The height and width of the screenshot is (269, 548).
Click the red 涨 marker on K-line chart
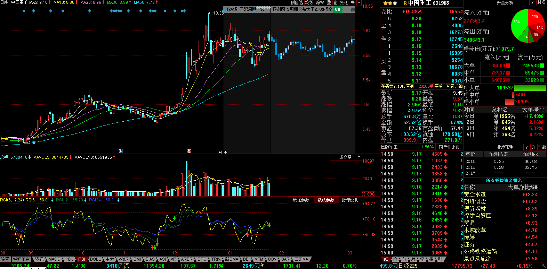click(189, 151)
